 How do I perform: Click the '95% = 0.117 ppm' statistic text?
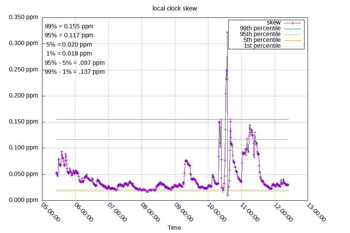tap(69, 35)
